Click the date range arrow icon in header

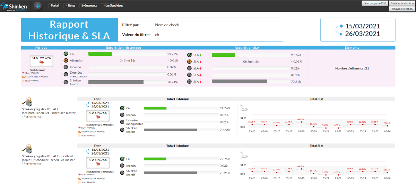point(340,30)
